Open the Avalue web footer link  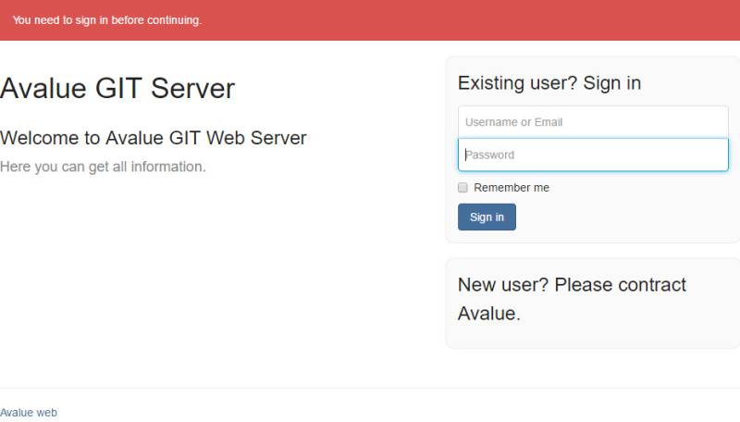(29, 413)
